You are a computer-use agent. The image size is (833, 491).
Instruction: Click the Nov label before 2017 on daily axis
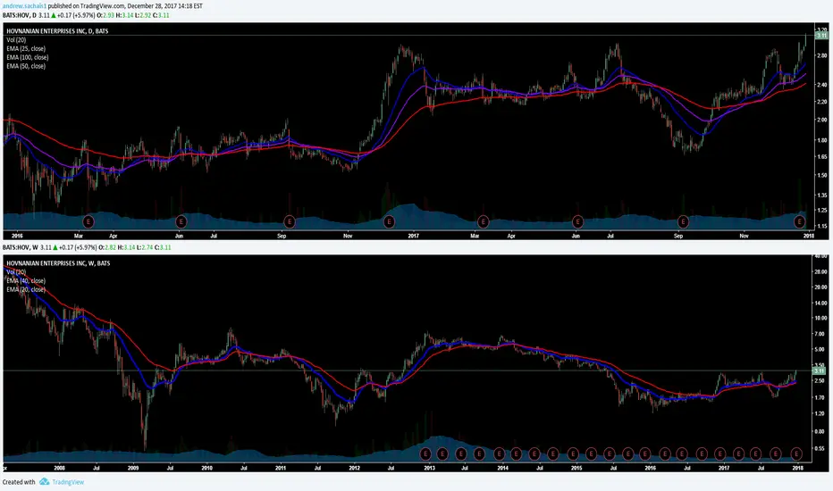coord(348,236)
